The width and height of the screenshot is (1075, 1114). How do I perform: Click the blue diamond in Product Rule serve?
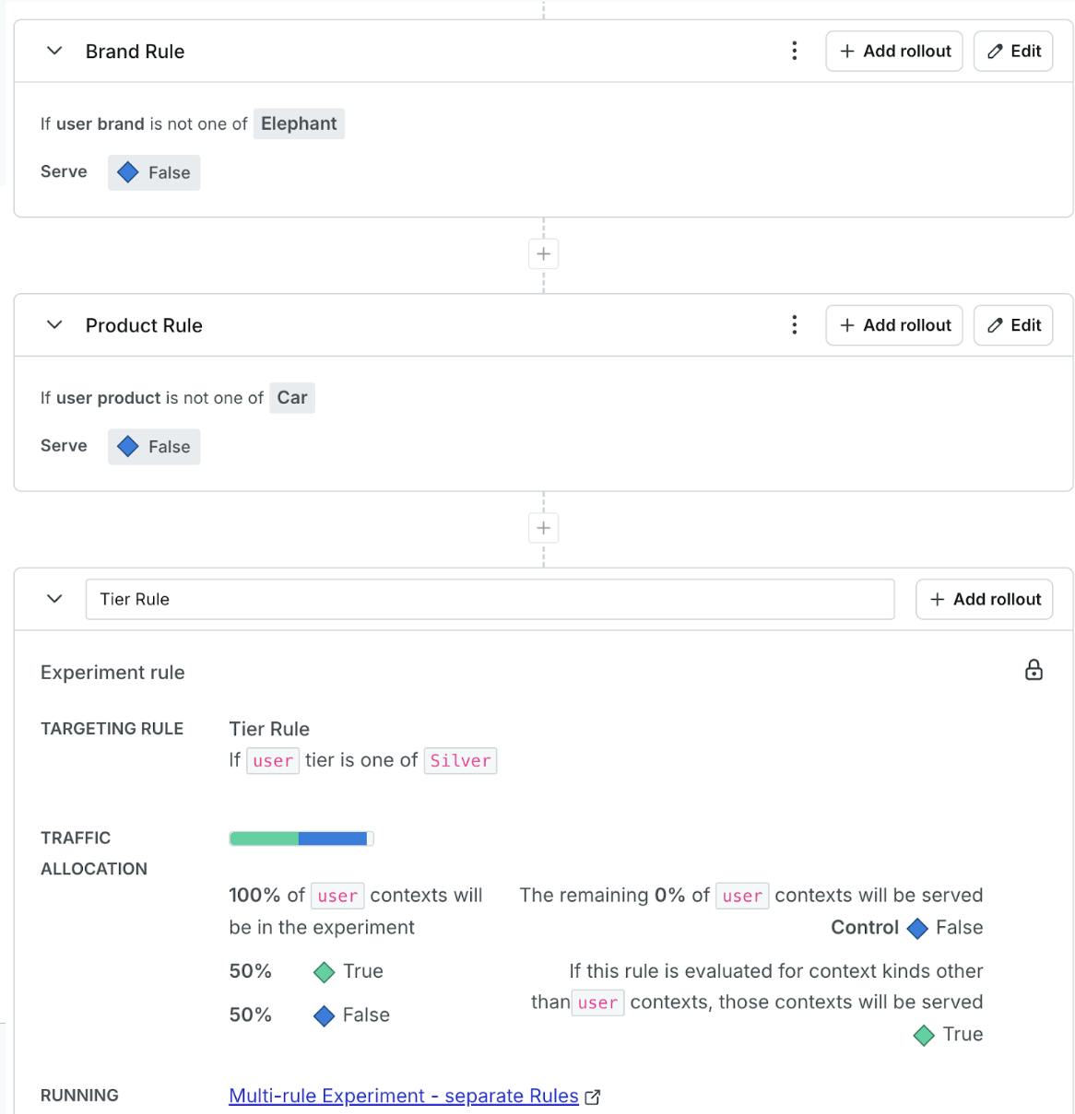pyautogui.click(x=128, y=447)
